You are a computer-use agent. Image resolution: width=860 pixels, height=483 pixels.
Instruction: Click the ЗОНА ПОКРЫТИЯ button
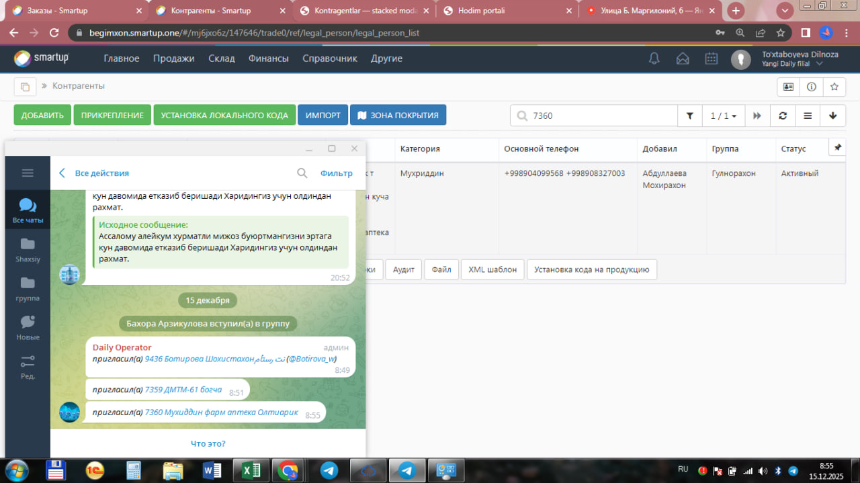[x=398, y=115]
